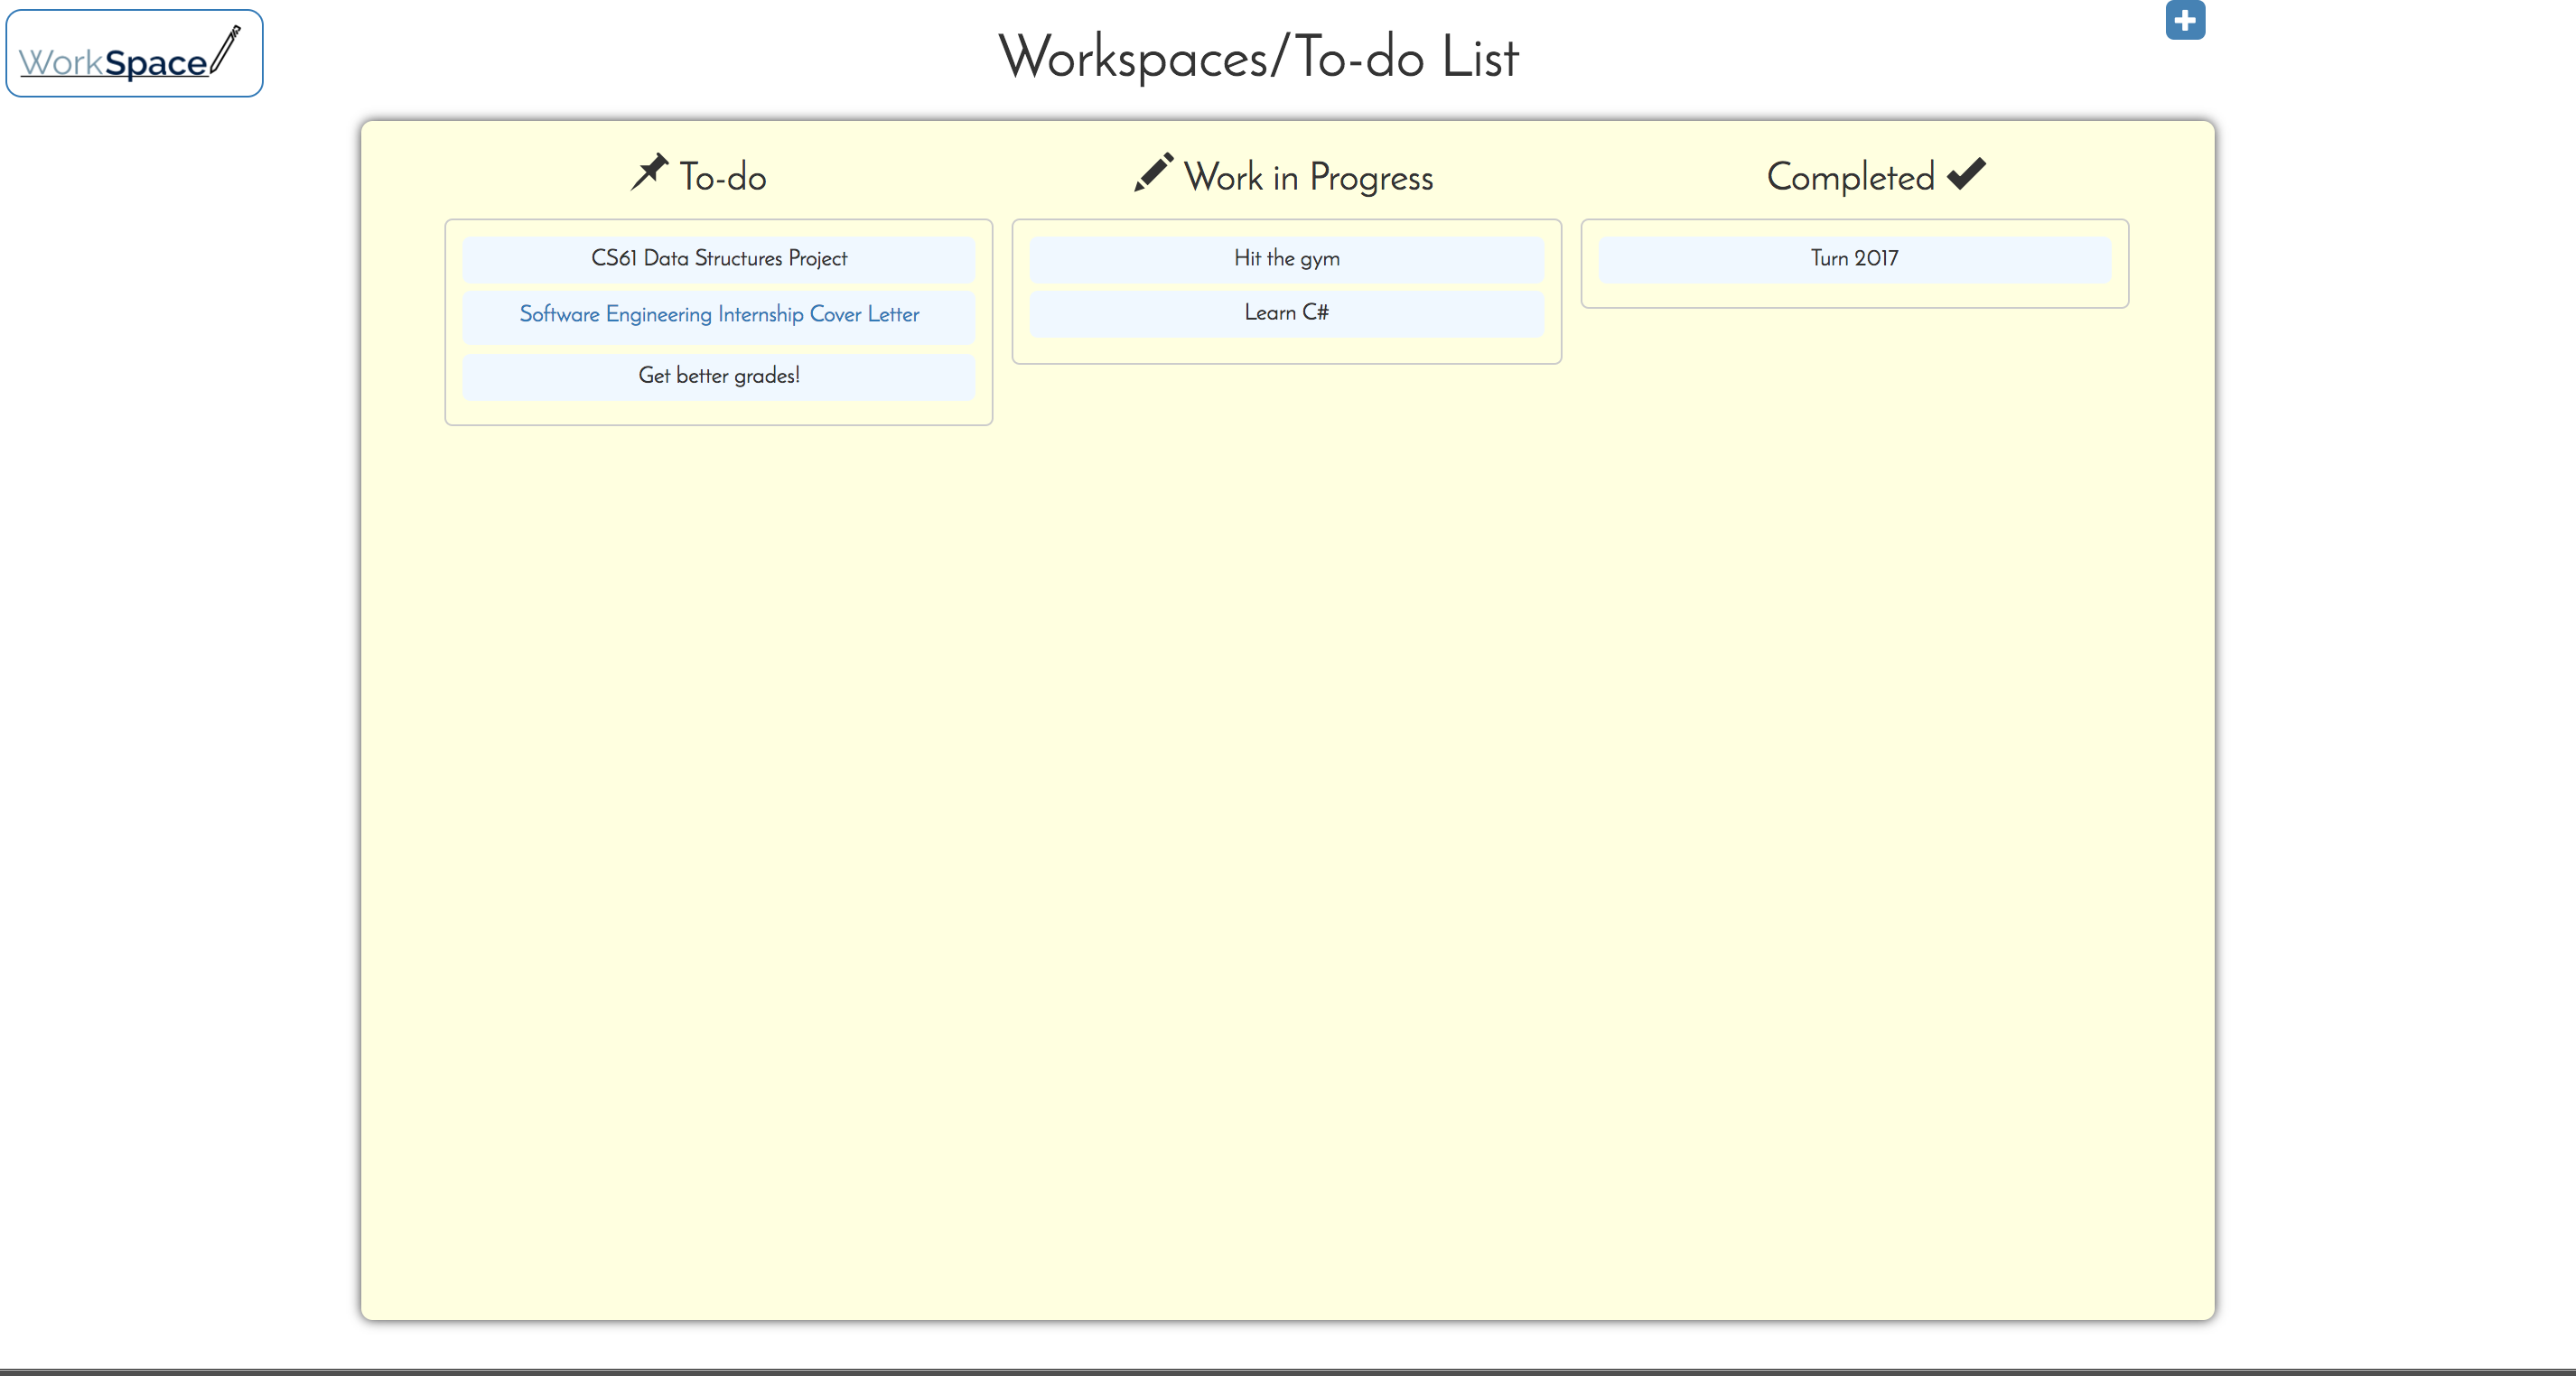This screenshot has width=2576, height=1376.
Task: Select the Turn 2017 completed task
Action: (1854, 259)
